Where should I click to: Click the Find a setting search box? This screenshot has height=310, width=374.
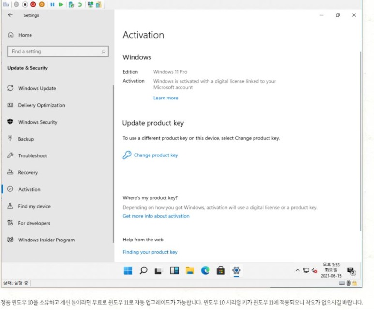58,52
